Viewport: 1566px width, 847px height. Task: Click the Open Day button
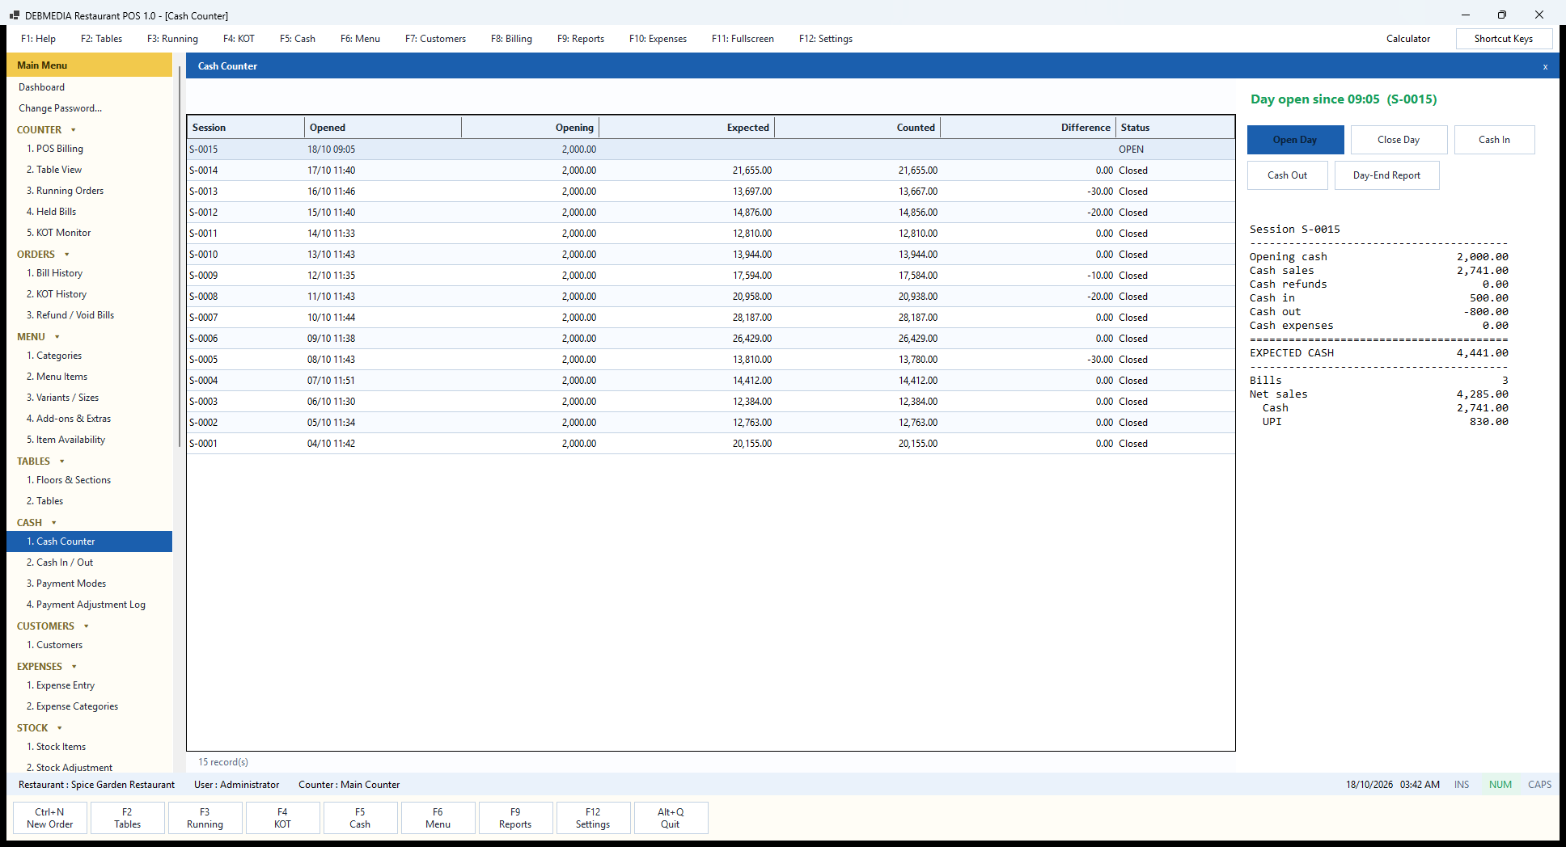click(x=1295, y=140)
